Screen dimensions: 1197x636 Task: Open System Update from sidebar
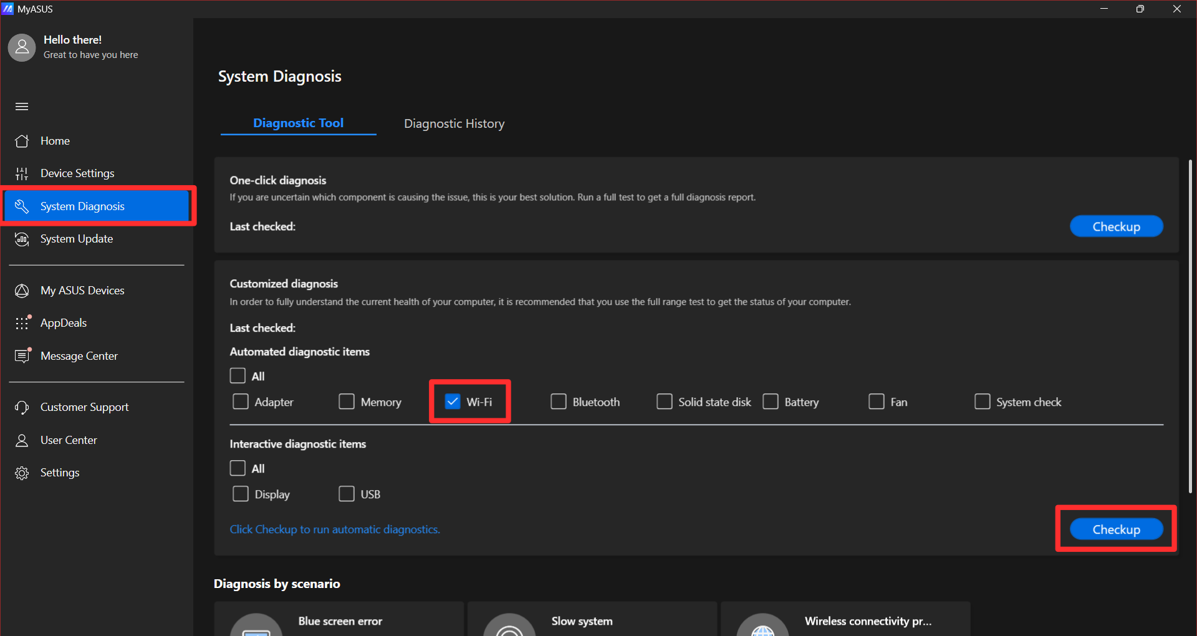[76, 238]
